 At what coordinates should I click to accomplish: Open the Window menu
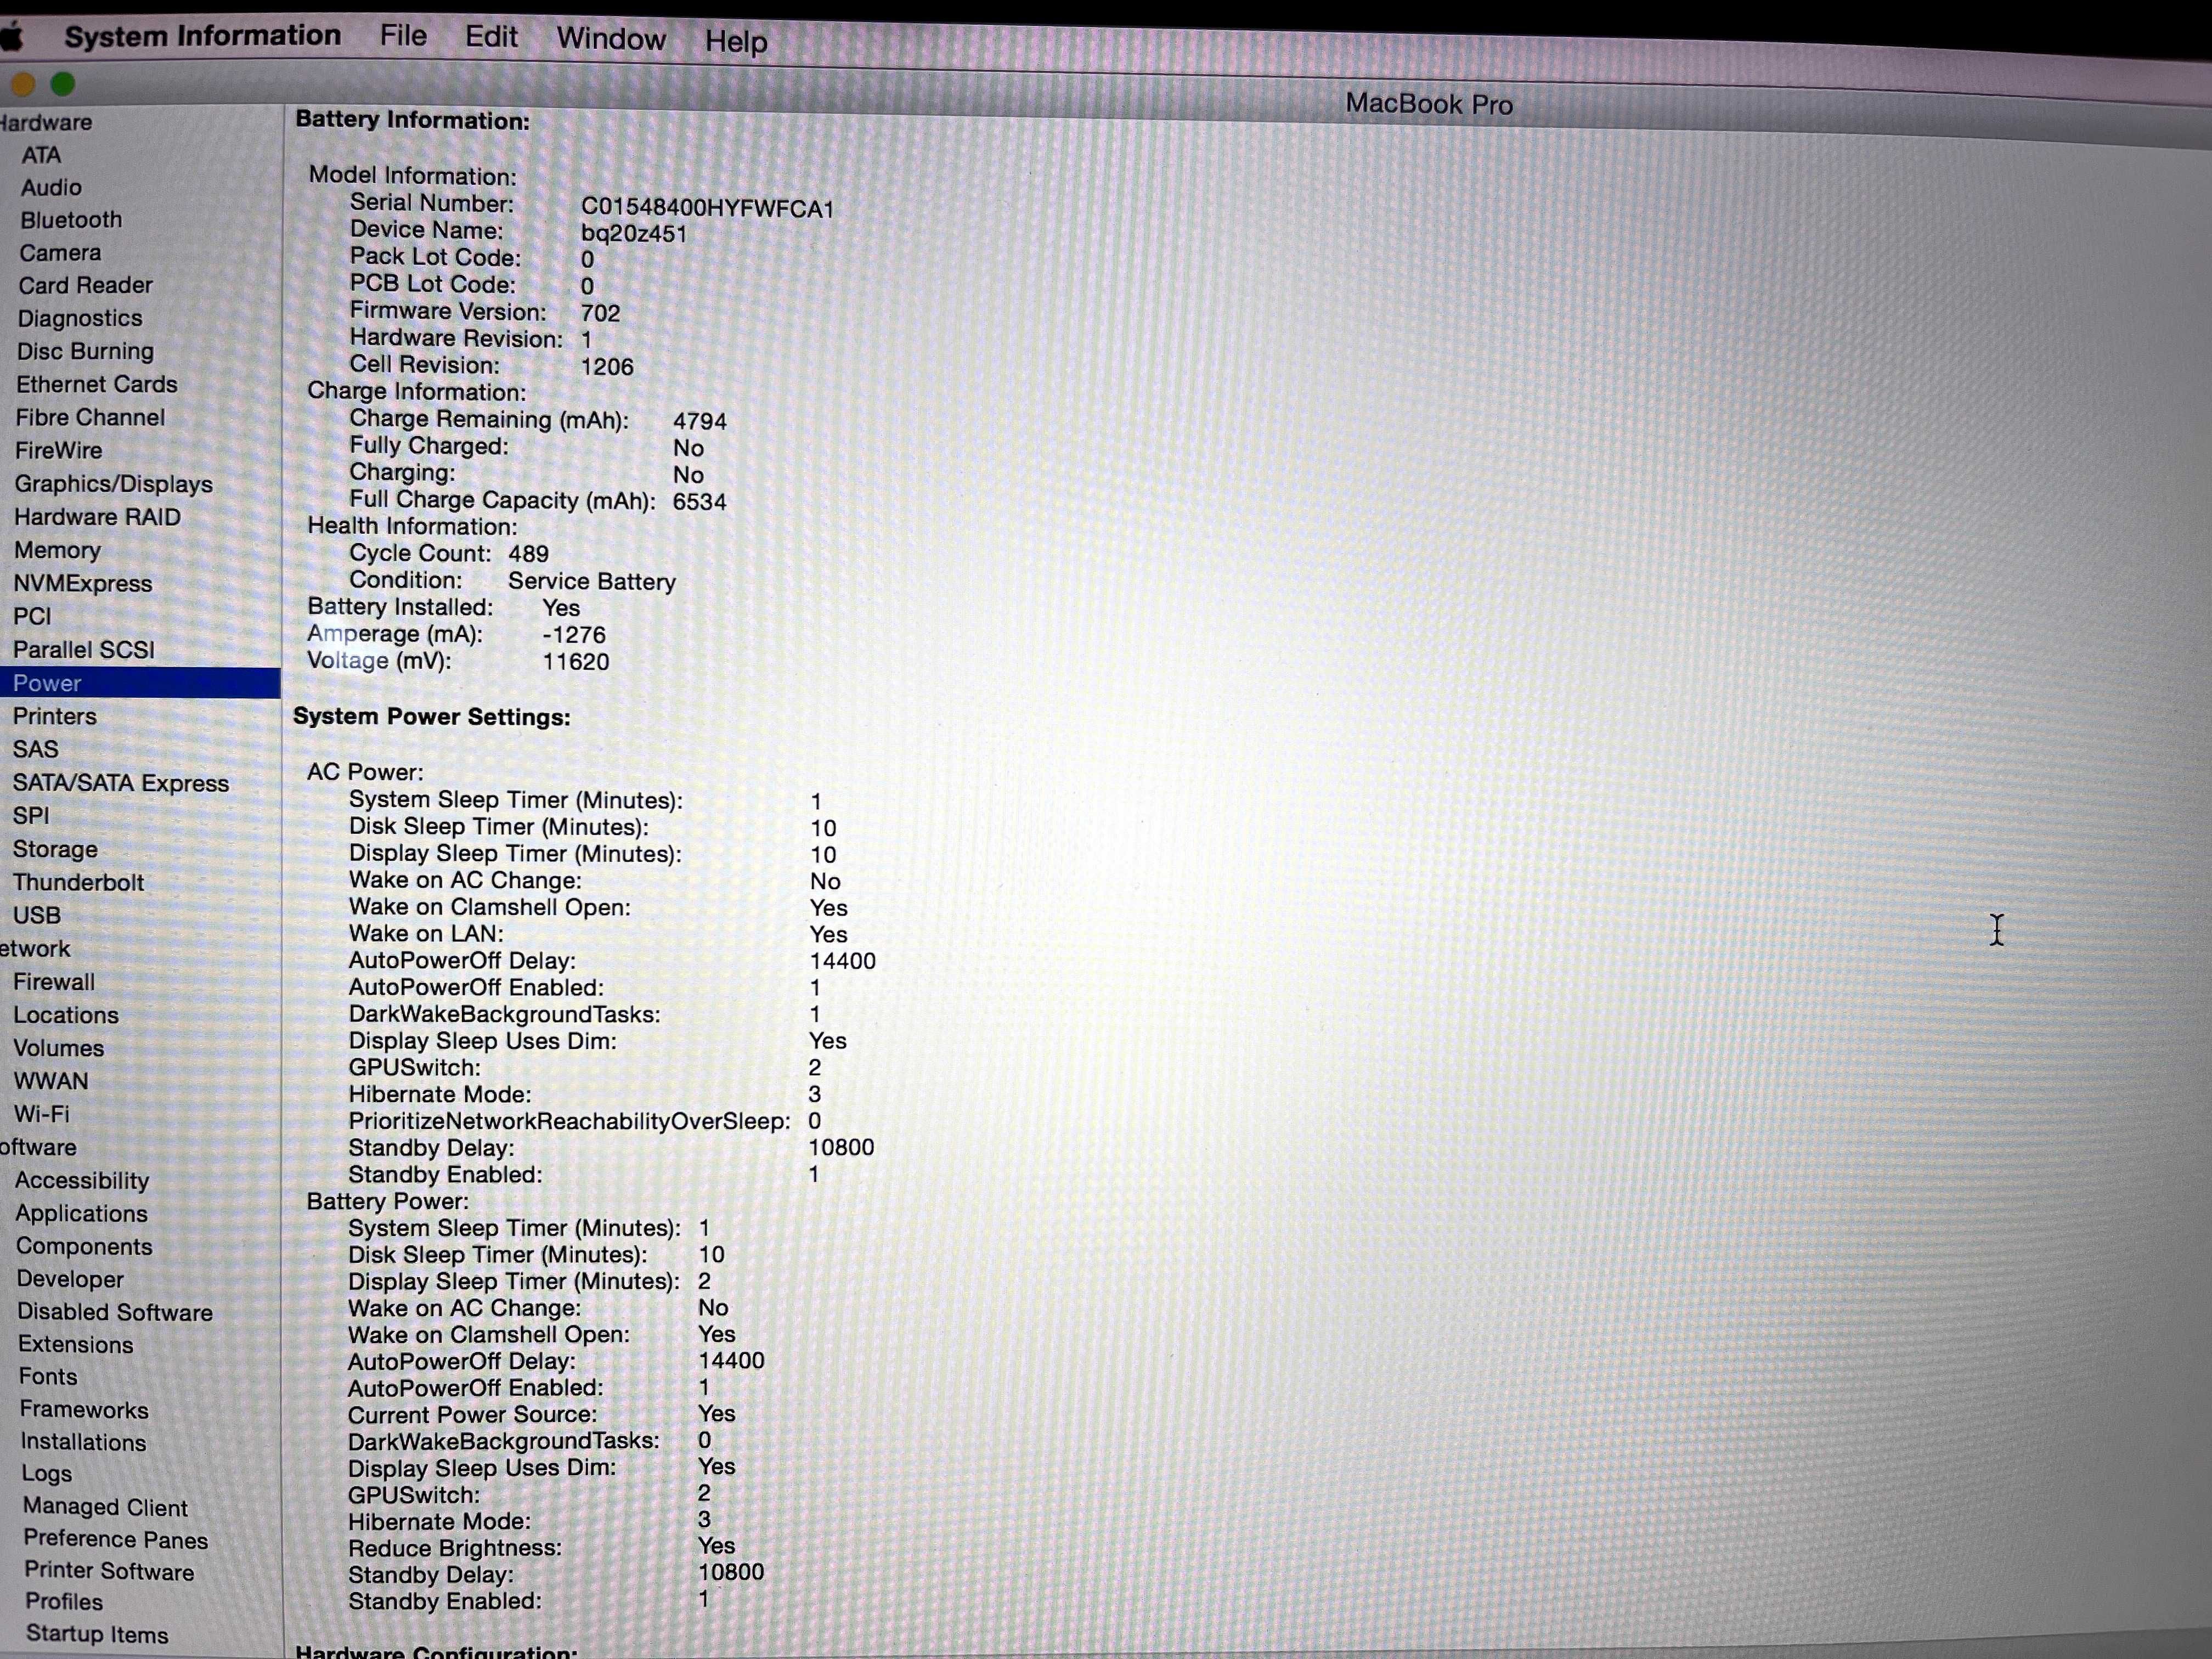tap(610, 40)
